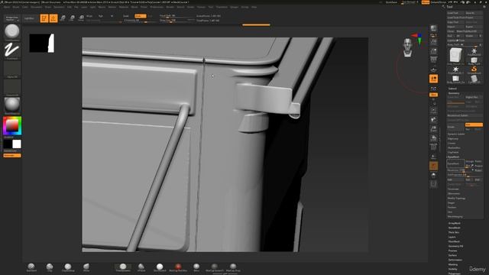Pick the hPolish brush on bottom shelf
The width and height of the screenshot is (489, 275).
141,267
